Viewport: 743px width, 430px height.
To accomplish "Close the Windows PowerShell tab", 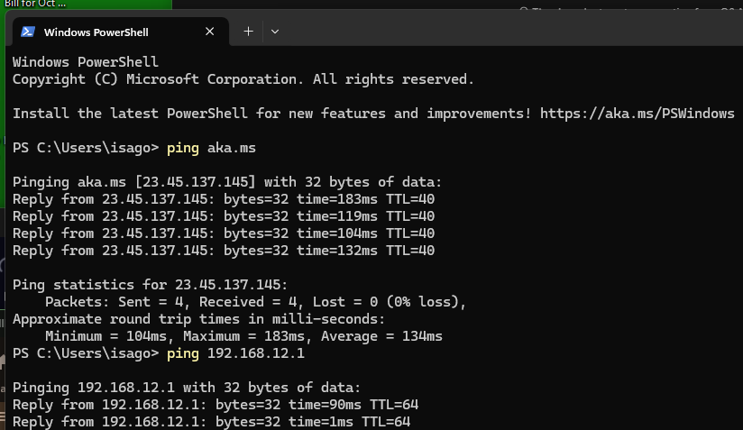I will pyautogui.click(x=209, y=32).
